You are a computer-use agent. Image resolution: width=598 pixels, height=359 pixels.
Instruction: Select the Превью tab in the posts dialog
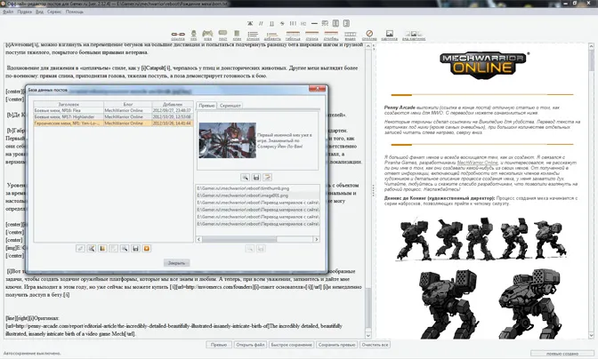[x=206, y=104]
